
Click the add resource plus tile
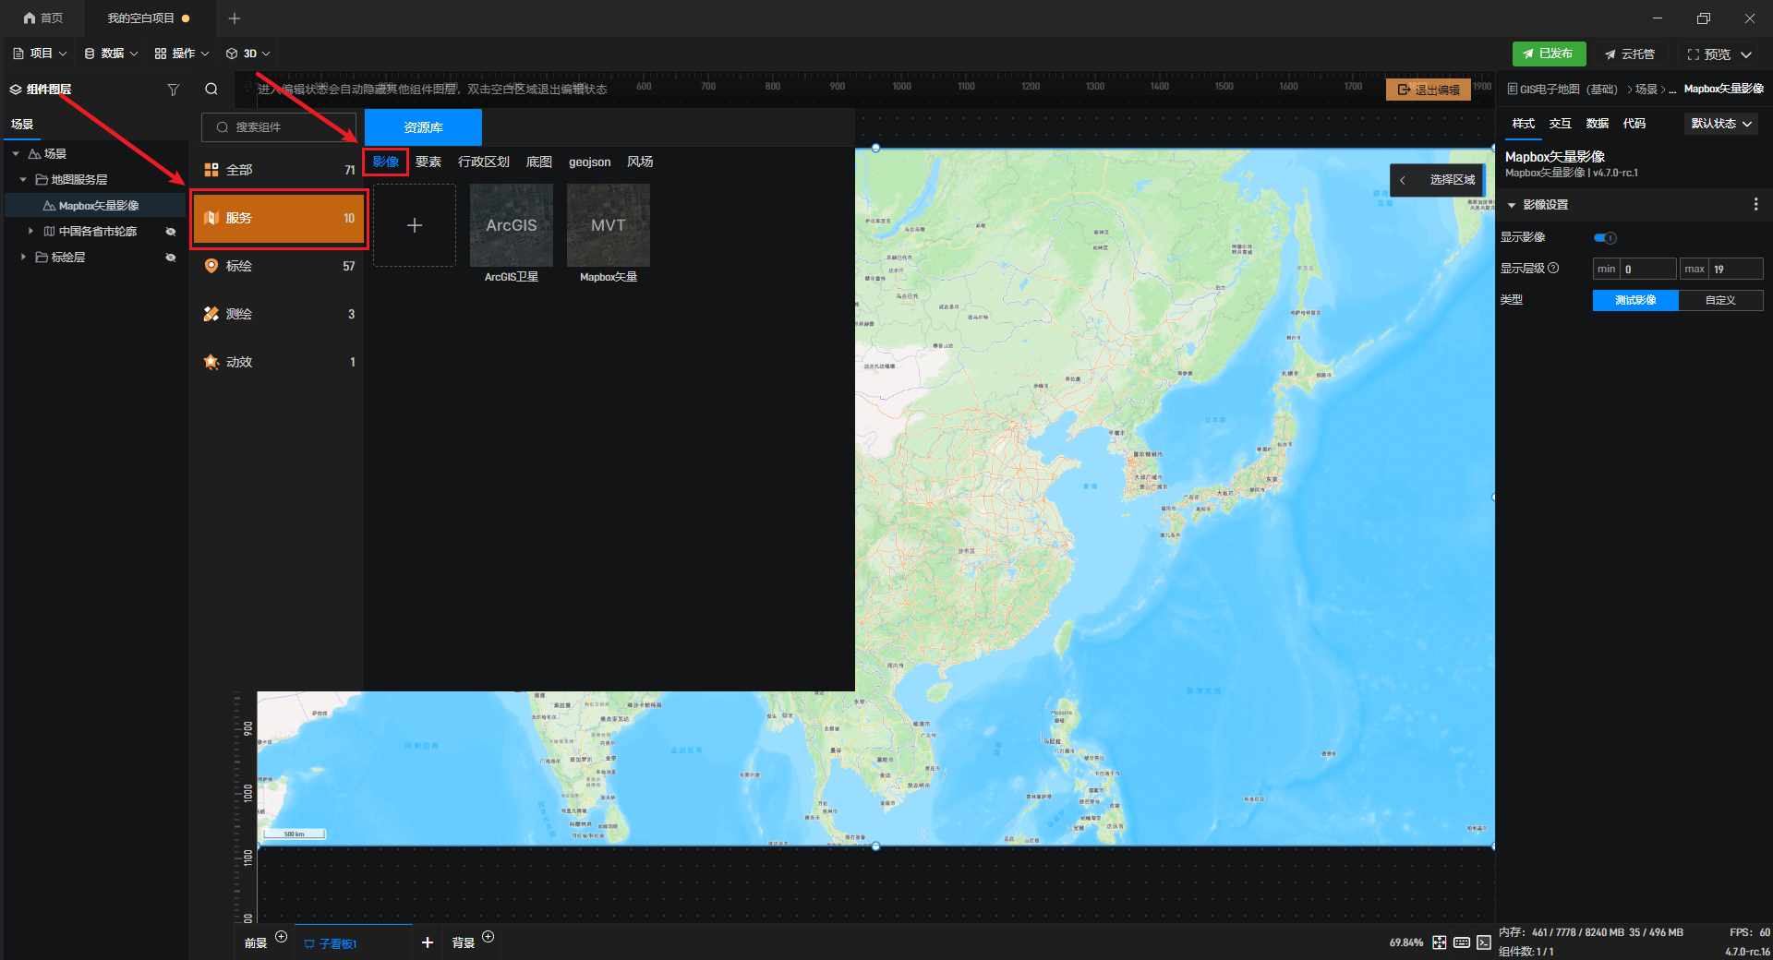[415, 225]
